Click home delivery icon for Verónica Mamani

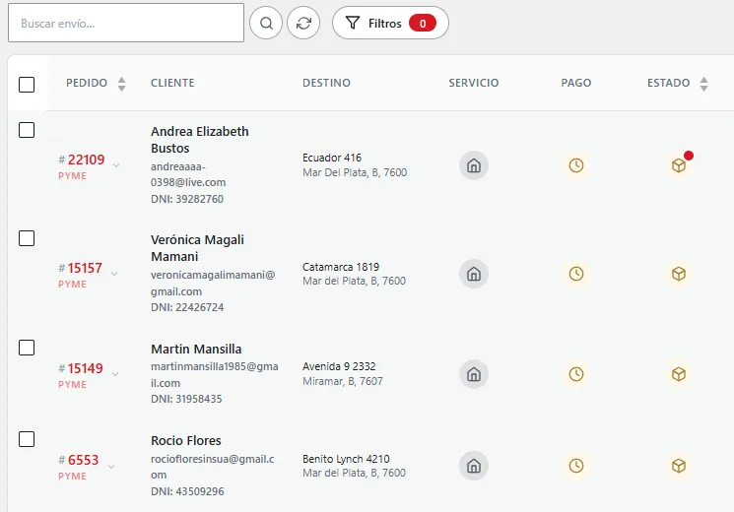click(474, 274)
